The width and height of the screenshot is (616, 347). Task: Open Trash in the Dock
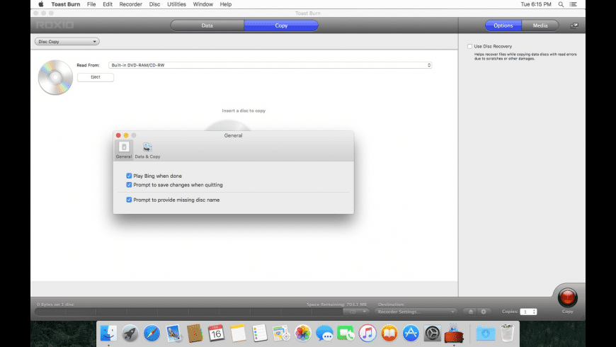[507, 334]
